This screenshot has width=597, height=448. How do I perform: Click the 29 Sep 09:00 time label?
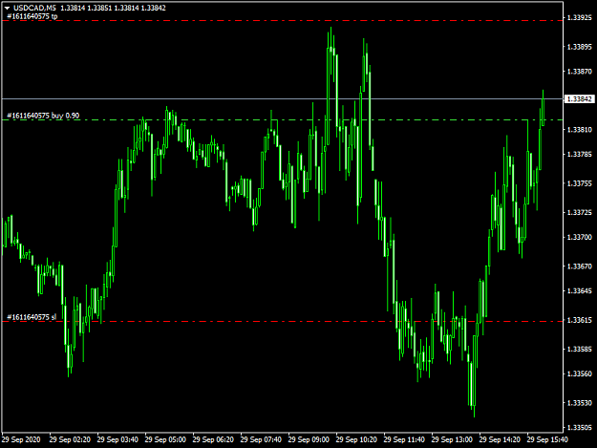coord(309,439)
